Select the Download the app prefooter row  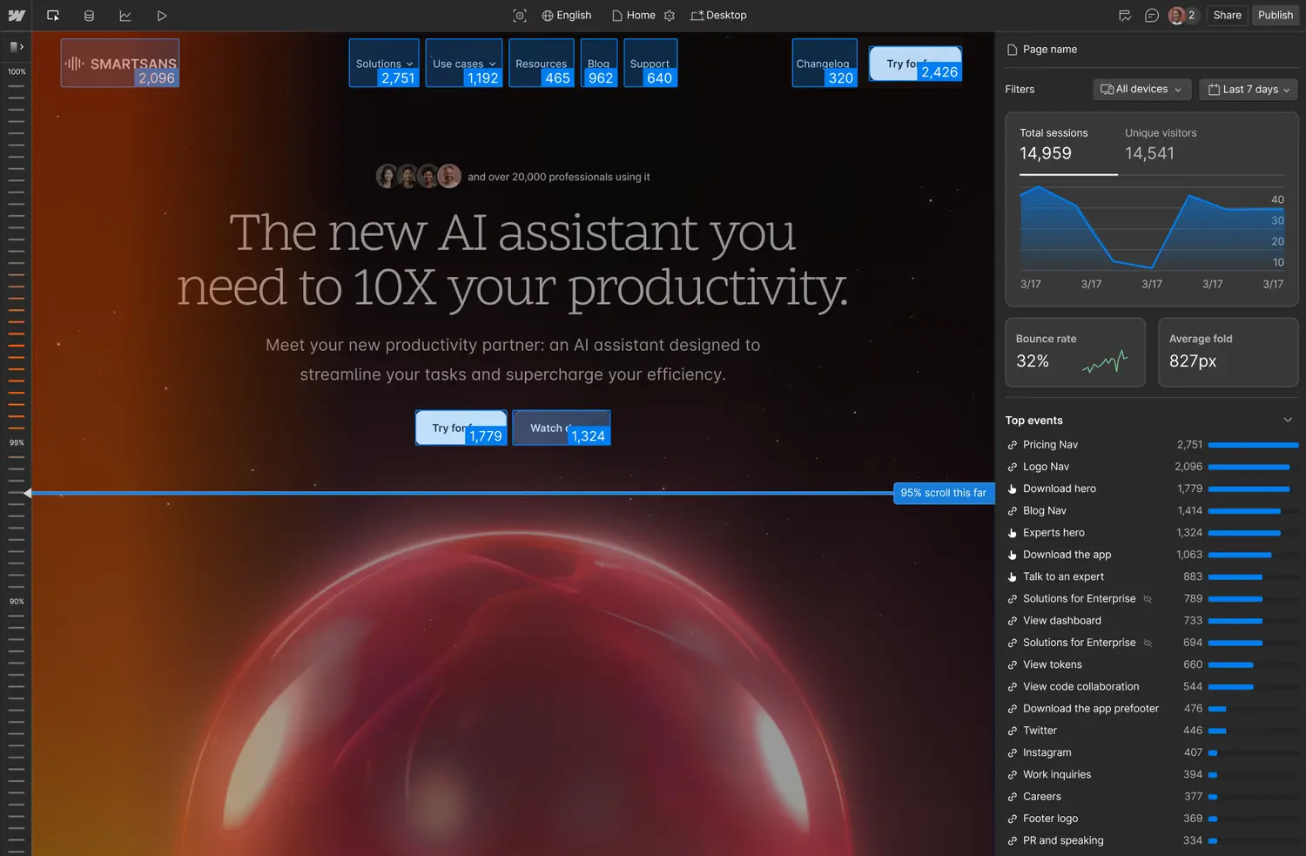tap(1152, 709)
